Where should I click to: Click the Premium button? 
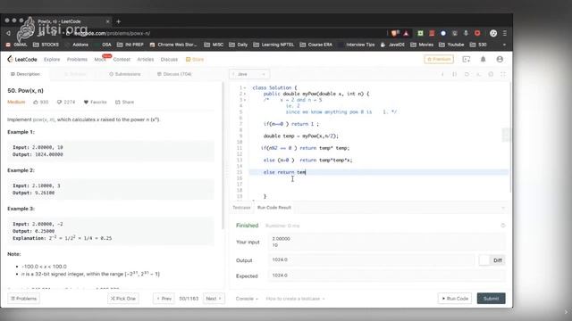[439, 60]
